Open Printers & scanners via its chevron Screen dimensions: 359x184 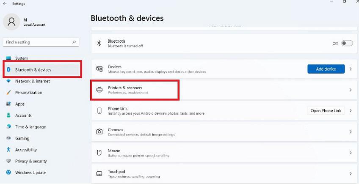pos(351,90)
